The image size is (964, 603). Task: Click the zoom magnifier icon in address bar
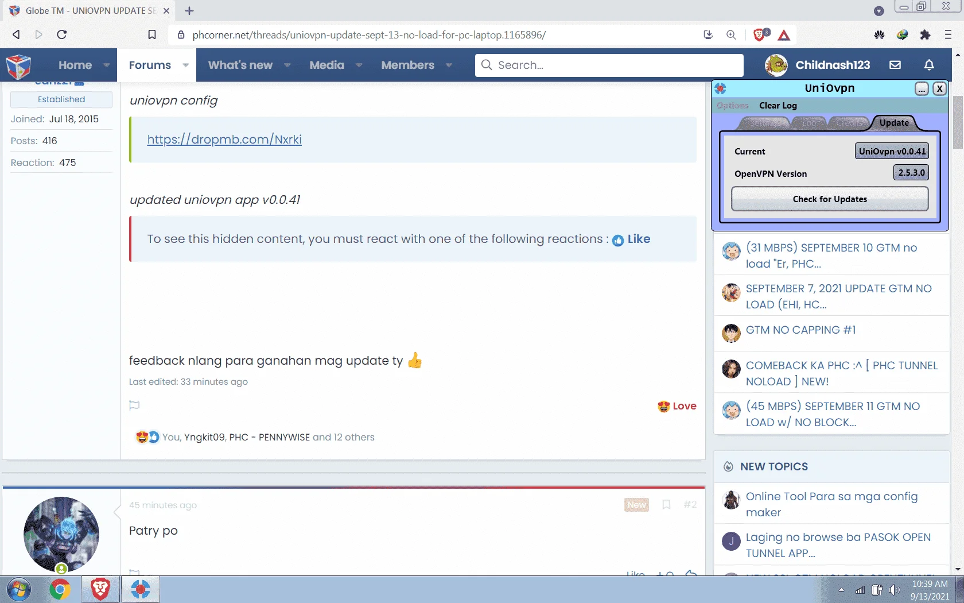(731, 34)
